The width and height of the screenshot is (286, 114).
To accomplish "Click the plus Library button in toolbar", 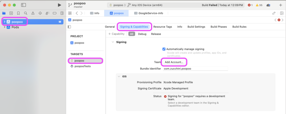I will (x=281, y=5).
